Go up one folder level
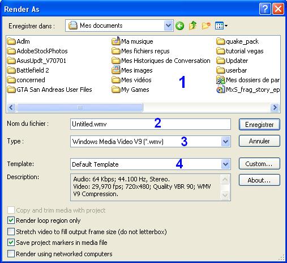Viewport: 287px width, 263px height. pos(192,26)
